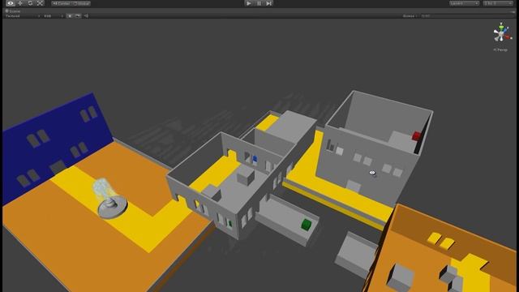Select the Hand (view) tool
The height and width of the screenshot is (292, 519).
(11, 3)
